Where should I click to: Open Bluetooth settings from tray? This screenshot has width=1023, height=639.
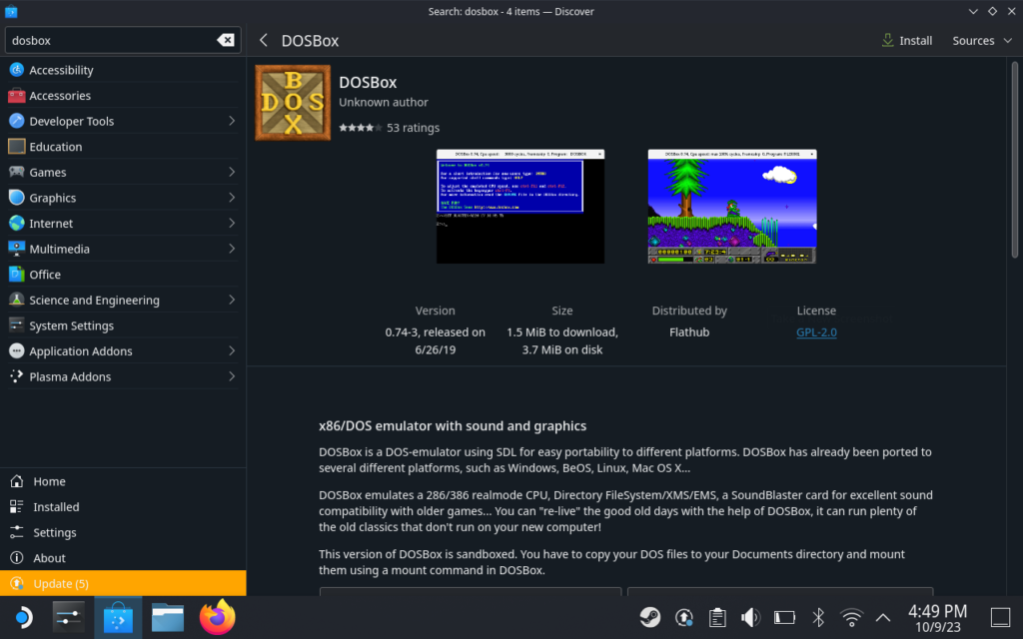click(817, 618)
